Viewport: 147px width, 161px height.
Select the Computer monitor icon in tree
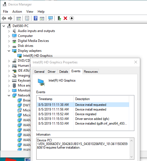pos(14,36)
